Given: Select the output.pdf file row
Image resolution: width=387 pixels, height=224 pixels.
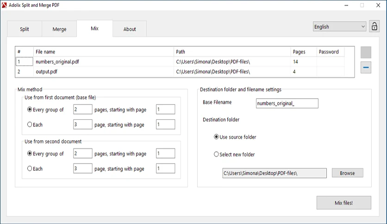Looking at the screenshot, I should pos(180,72).
